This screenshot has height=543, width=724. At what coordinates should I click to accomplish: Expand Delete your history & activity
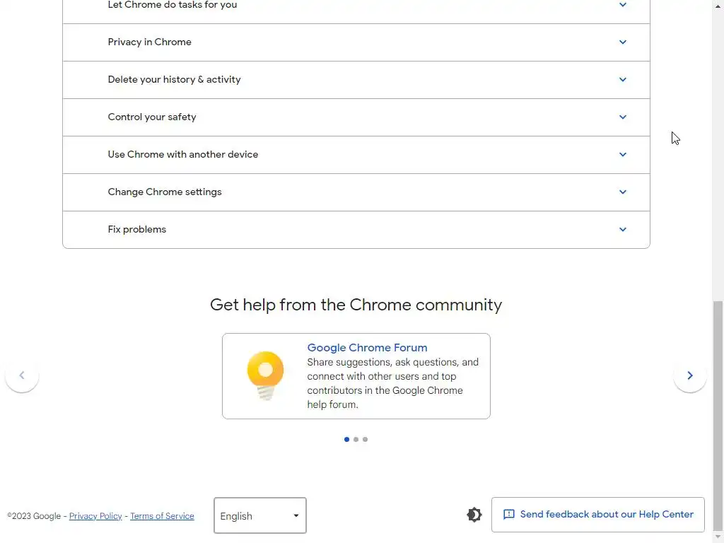356,80
